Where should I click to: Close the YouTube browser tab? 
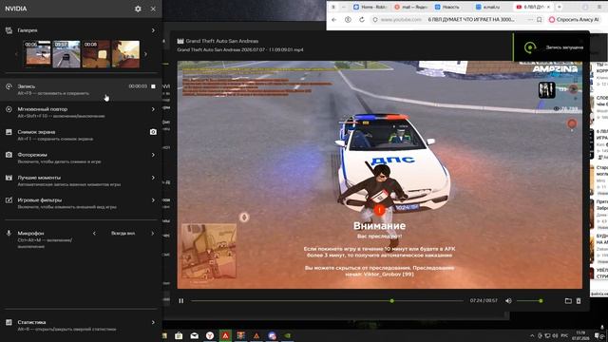click(548, 7)
